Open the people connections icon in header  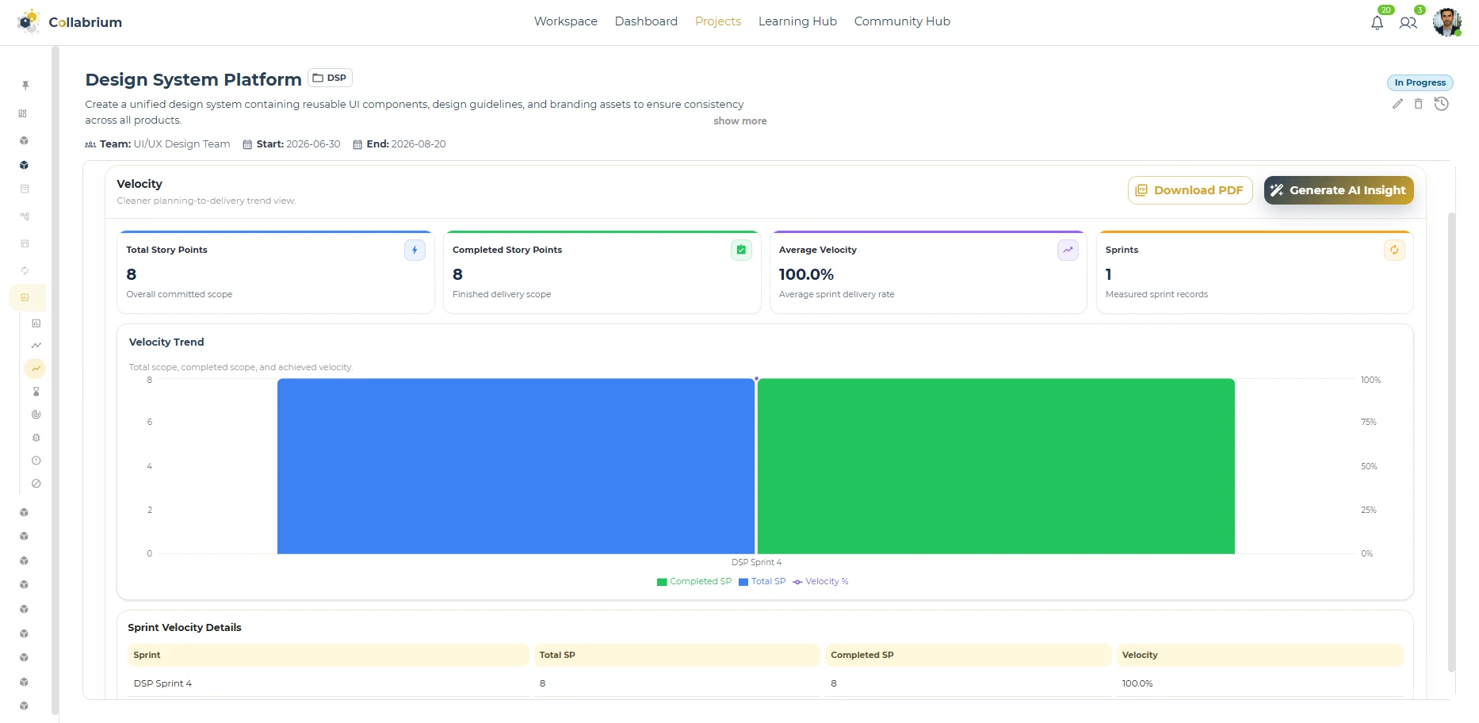pos(1408,23)
